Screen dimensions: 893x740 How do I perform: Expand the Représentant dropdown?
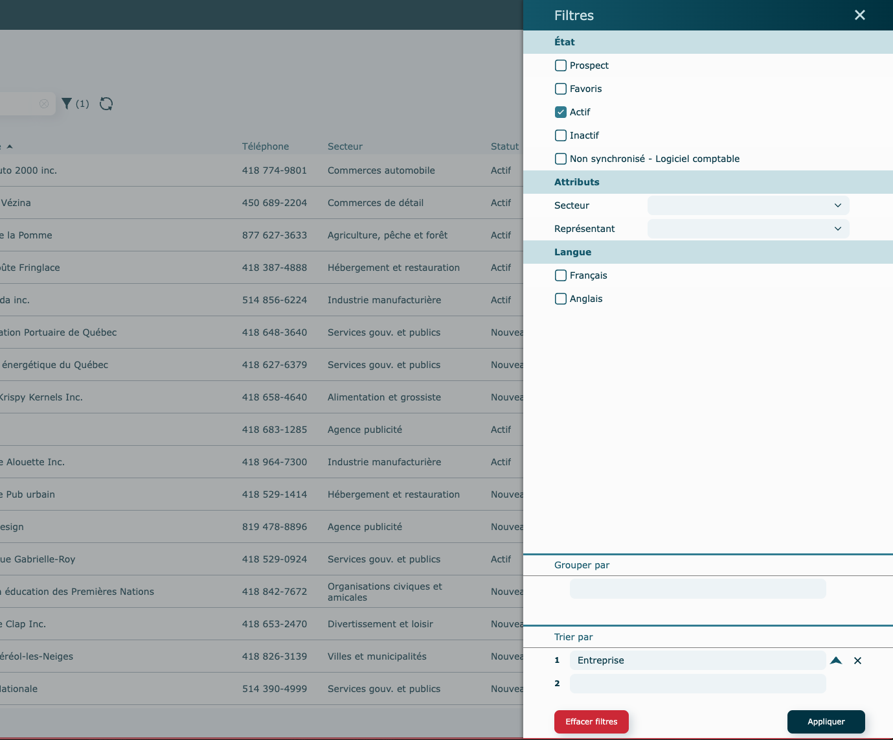[748, 229]
